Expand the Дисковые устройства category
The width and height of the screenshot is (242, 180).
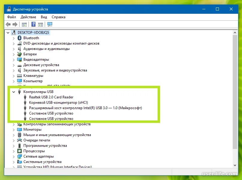14,65
